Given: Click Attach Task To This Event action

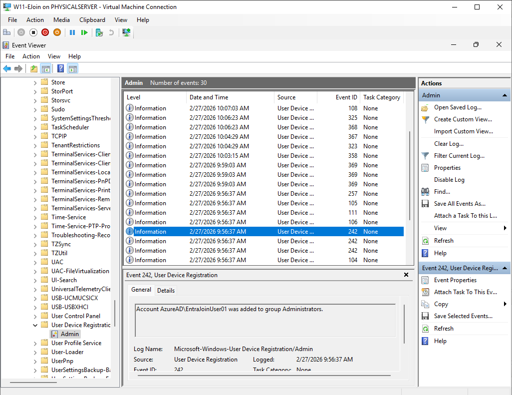Looking at the screenshot, I should pyautogui.click(x=465, y=292).
